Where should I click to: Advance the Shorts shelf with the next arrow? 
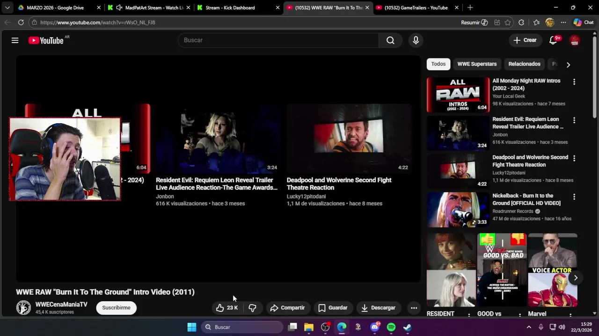pos(576,278)
